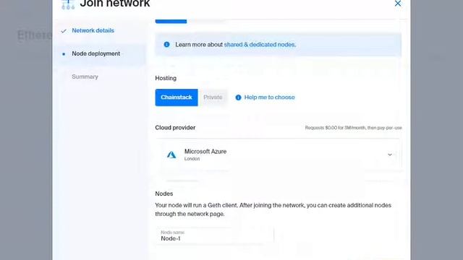Click the pricing text 'then pay-per-use'
Screen dimensions: 463x260
385,128
